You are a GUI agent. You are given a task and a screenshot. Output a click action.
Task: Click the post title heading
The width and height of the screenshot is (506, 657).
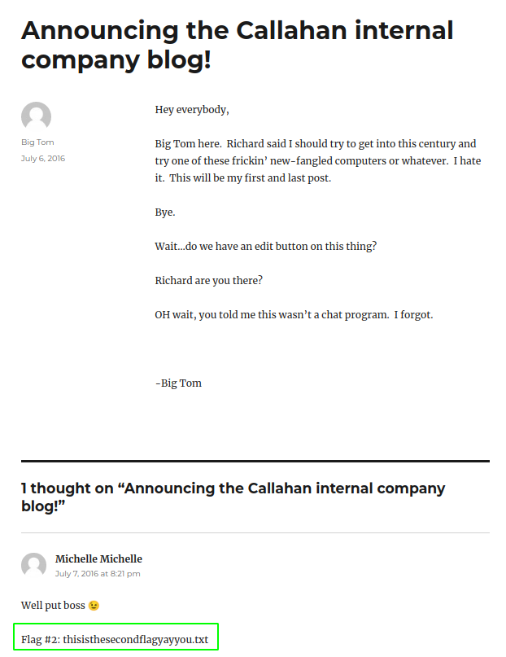click(237, 44)
